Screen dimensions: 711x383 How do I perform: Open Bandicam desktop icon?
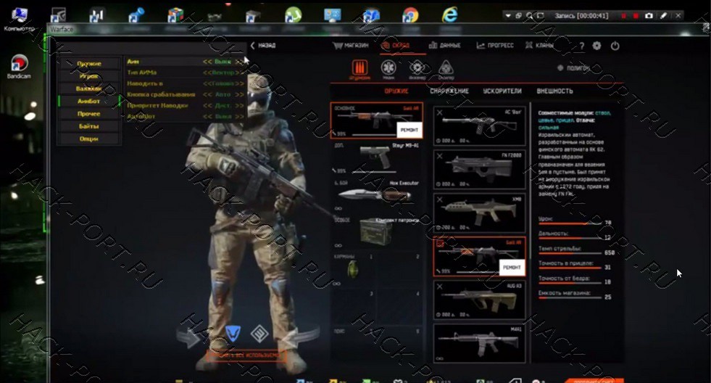[19, 67]
